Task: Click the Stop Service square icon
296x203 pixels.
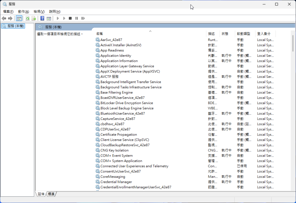Action: 70,18
